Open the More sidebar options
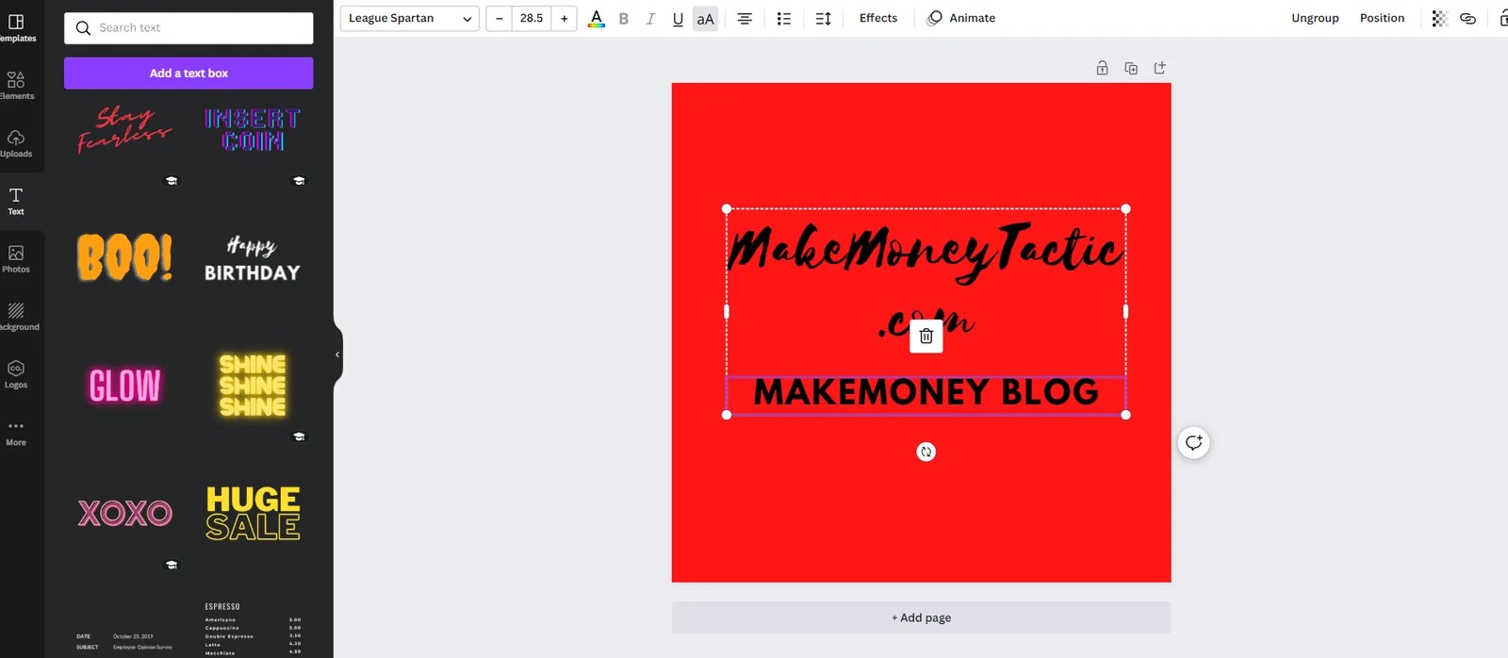1508x658 pixels. coord(17,432)
